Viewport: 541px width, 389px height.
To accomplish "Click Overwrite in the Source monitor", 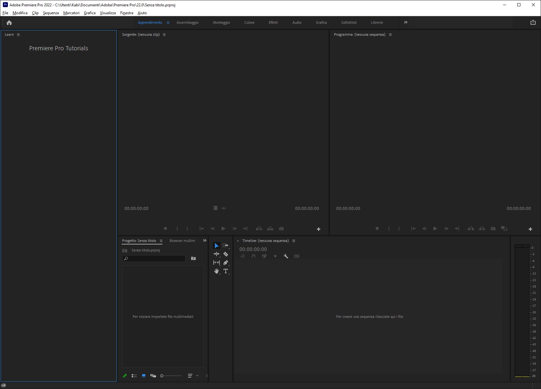I will coord(270,229).
